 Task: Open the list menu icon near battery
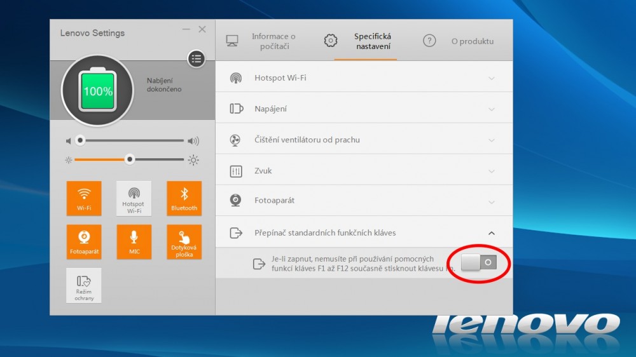(x=196, y=59)
